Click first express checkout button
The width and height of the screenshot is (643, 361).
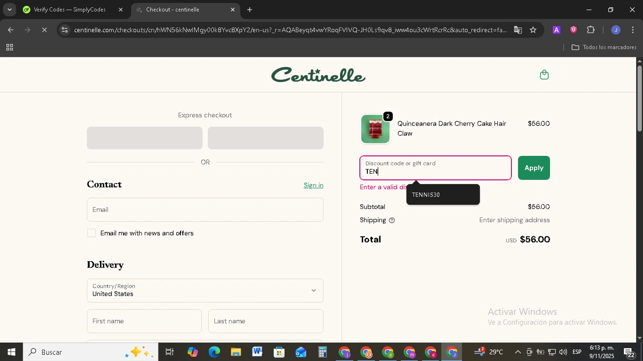click(144, 138)
